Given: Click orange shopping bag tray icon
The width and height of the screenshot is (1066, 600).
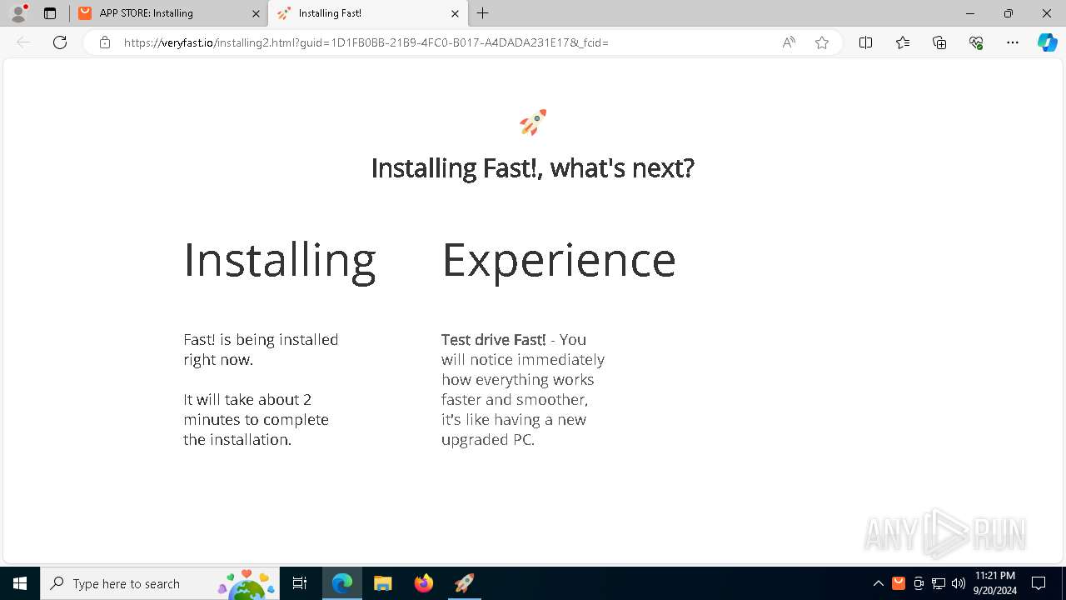Looking at the screenshot, I should coord(899,583).
